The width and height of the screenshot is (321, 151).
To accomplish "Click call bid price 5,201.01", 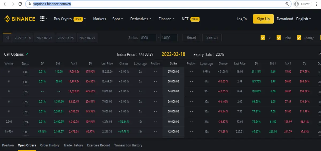I will (x=59, y=111).
